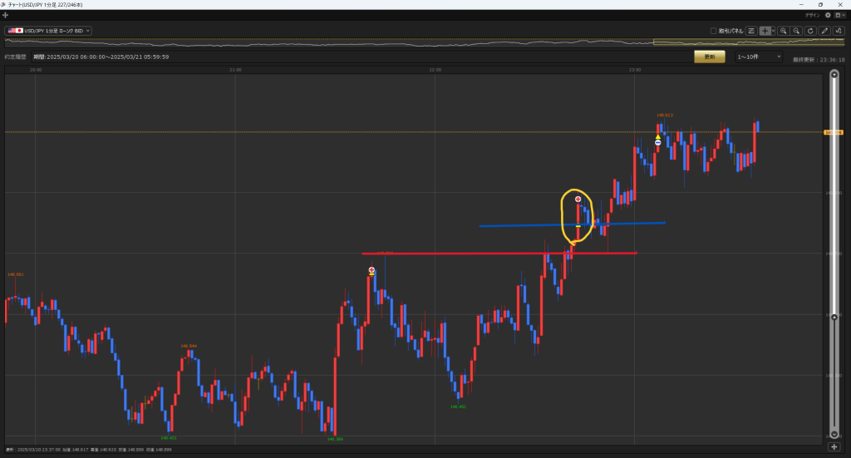Click the vertical price scale slider track
851x458 pixels.
pos(834,249)
